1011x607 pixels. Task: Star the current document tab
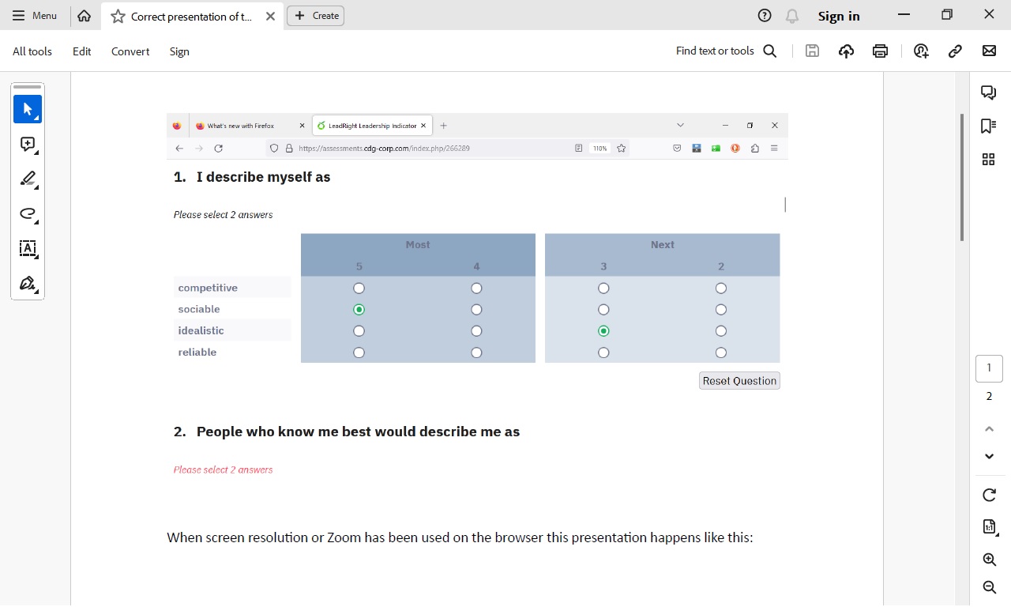pos(118,16)
